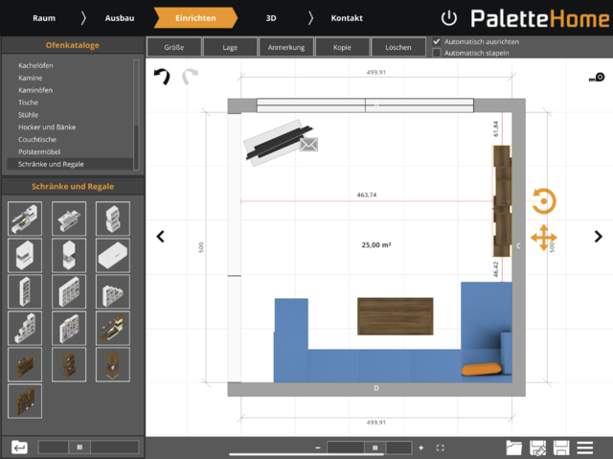This screenshot has height=459, width=613.
Task: Click the power icon beside PaletteHome logo
Action: pyautogui.click(x=449, y=18)
